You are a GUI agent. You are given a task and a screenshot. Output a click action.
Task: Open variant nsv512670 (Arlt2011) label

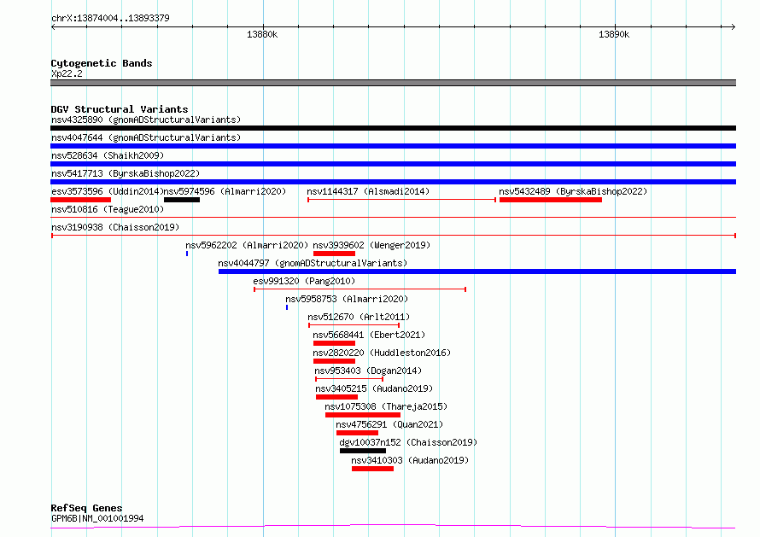coord(359,317)
